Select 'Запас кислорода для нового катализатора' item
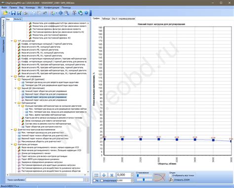 tap(45, 121)
